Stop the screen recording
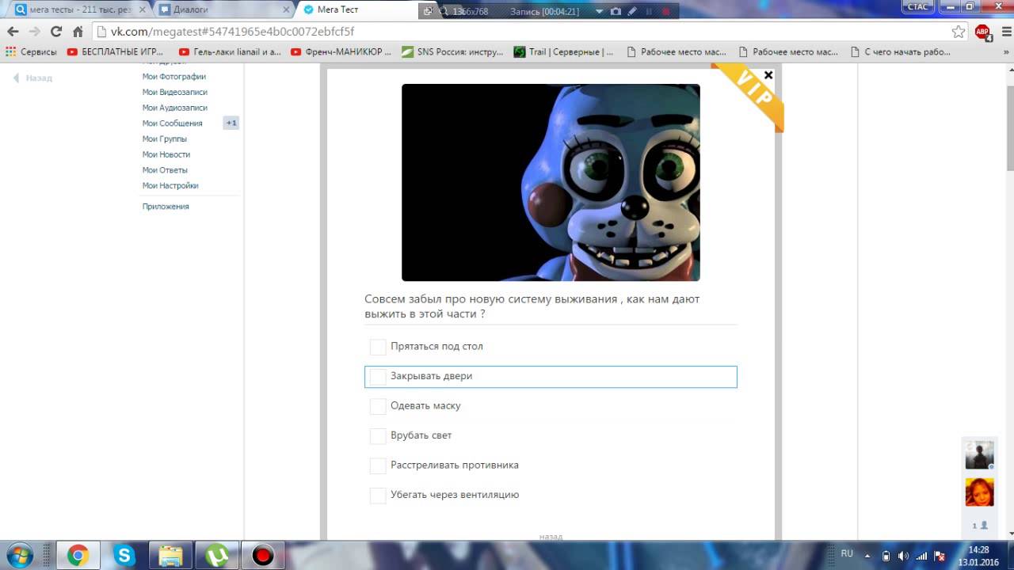The image size is (1014, 570). click(665, 11)
